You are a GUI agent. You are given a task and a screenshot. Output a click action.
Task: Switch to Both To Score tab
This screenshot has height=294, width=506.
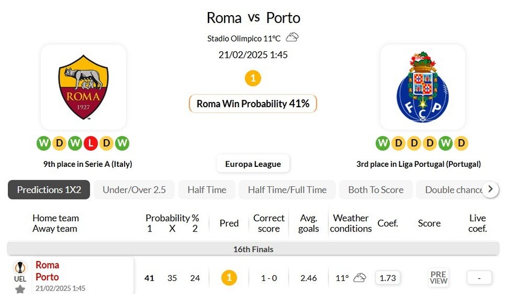click(376, 190)
